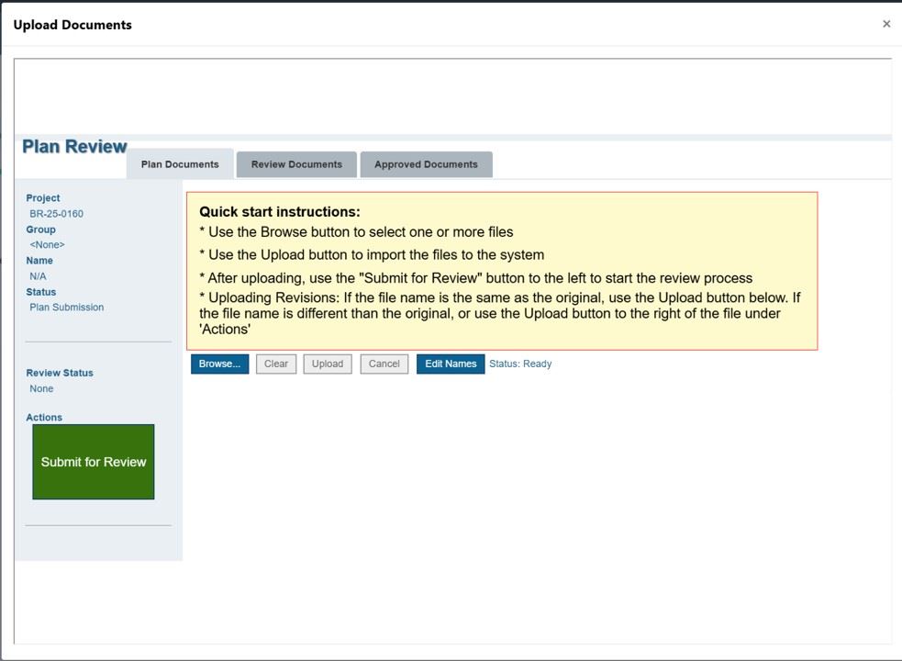This screenshot has width=902, height=661.
Task: Click the N/A value under Name
Action: (38, 276)
